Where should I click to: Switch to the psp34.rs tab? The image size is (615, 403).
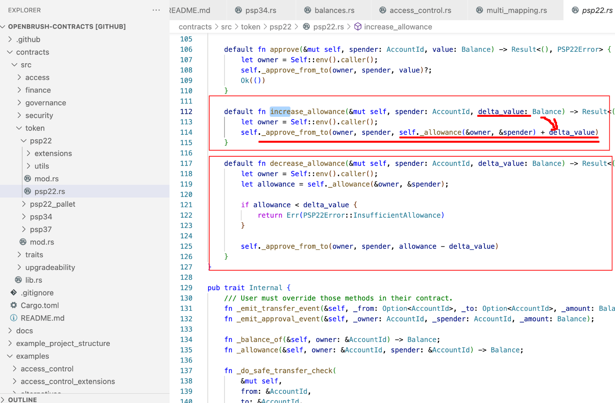point(261,10)
